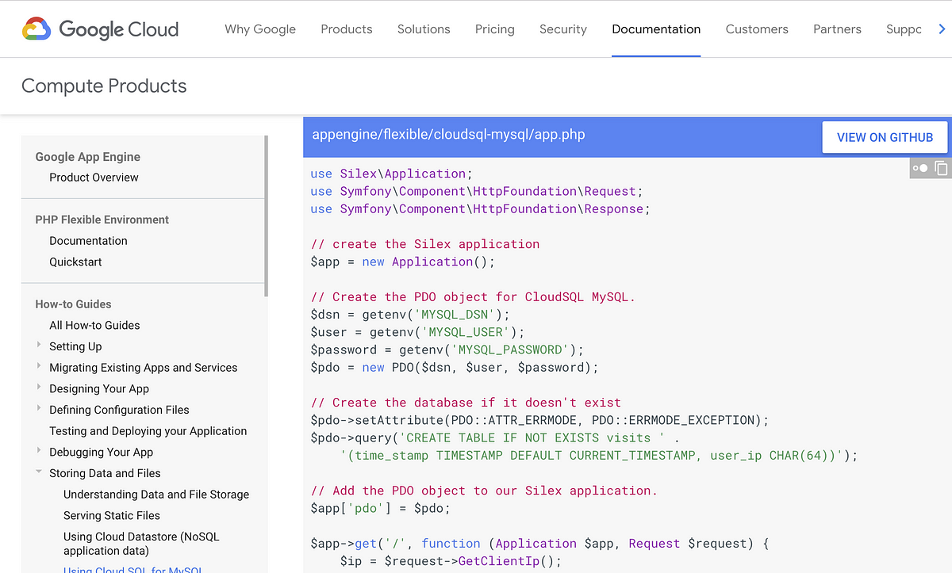Click the '$pdo = new PDO' code line

point(454,367)
